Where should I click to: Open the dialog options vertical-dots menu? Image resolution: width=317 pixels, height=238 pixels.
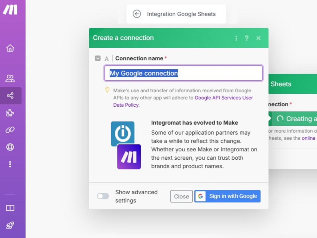(236, 38)
